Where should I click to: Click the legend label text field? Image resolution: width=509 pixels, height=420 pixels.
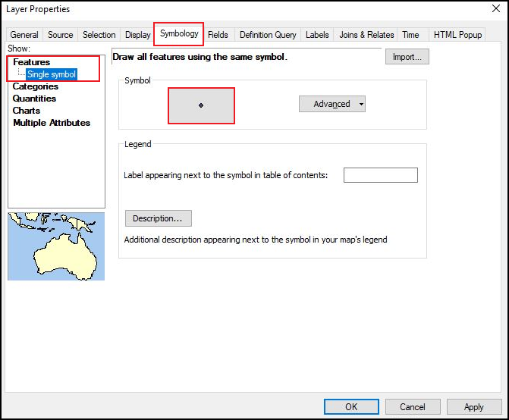[380, 175]
